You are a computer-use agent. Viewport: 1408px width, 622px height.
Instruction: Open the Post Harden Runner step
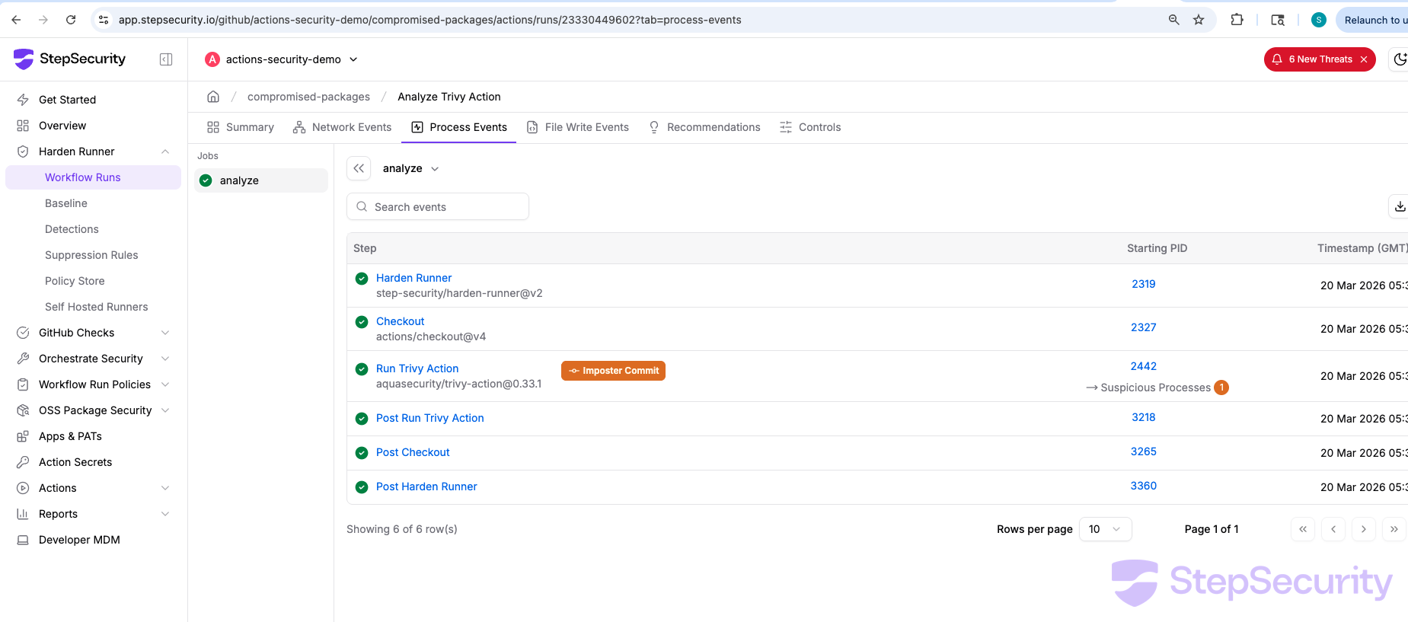(x=426, y=486)
